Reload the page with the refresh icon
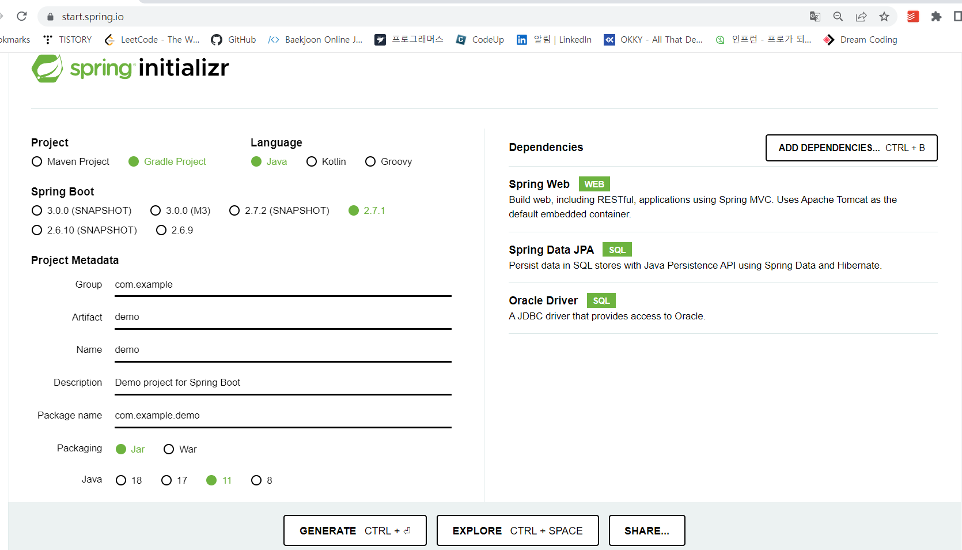Image resolution: width=962 pixels, height=550 pixels. (22, 16)
